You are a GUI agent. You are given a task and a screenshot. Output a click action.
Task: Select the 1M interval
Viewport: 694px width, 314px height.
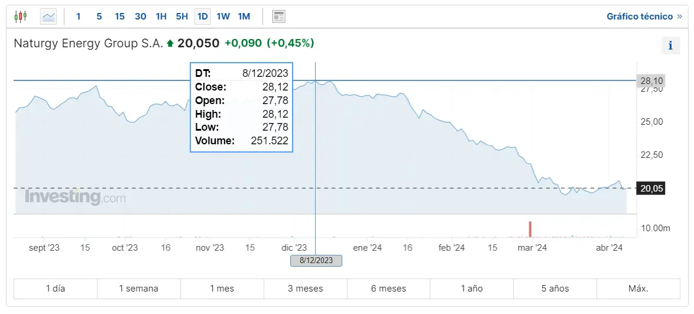(x=244, y=17)
